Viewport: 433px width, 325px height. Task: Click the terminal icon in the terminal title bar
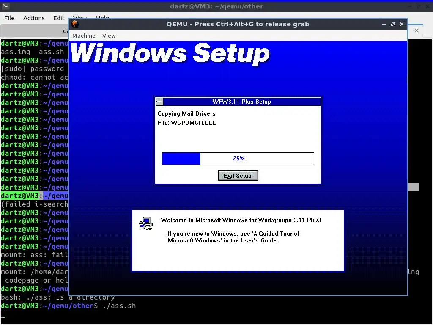click(5, 6)
